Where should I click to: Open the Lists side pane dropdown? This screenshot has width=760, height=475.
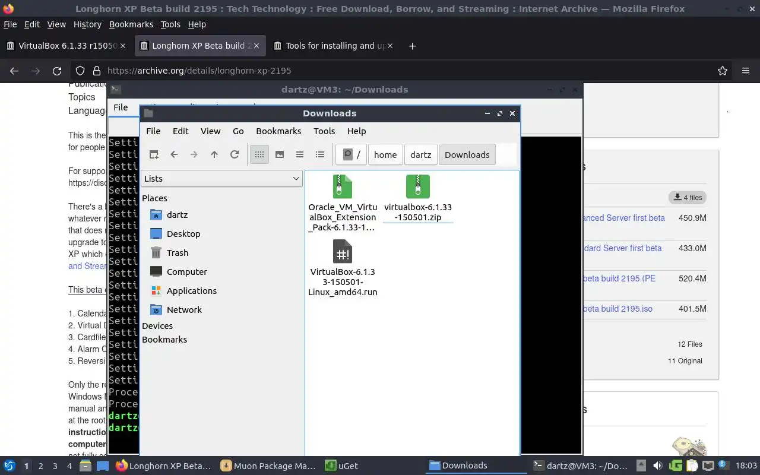[221, 178]
